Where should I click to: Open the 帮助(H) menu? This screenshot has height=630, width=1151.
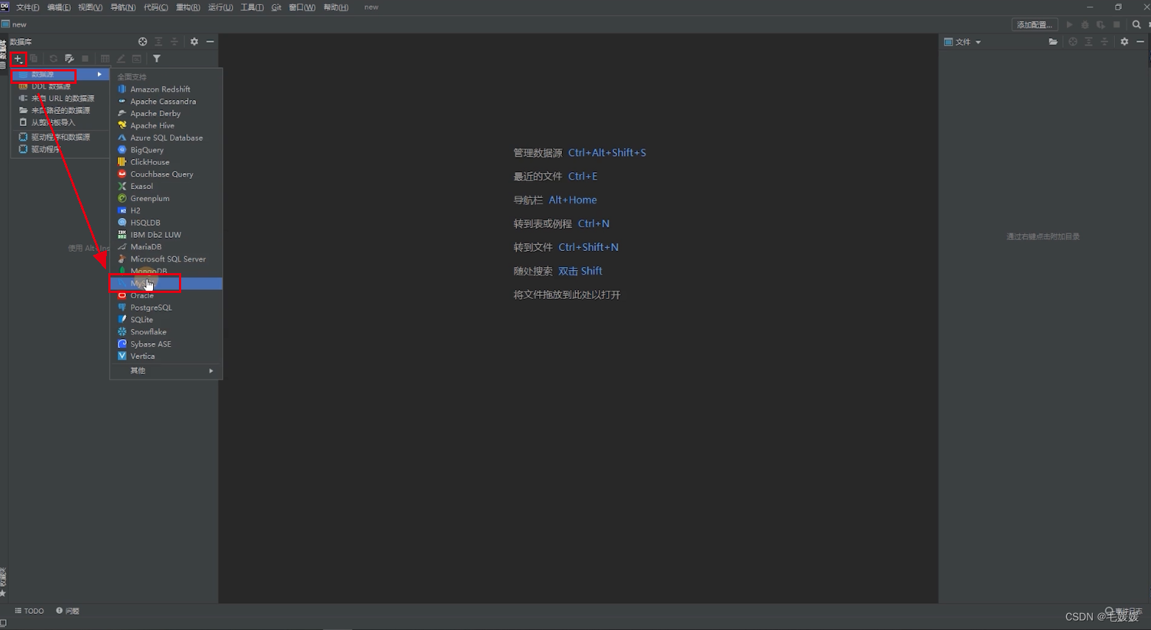(x=336, y=7)
